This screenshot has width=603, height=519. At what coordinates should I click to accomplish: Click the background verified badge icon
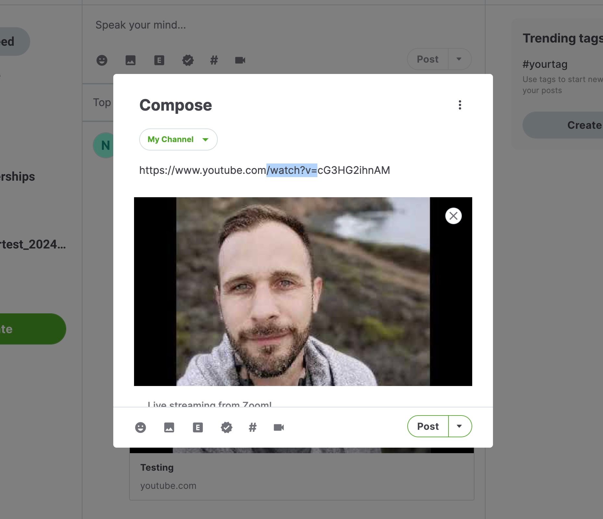pyautogui.click(x=188, y=60)
